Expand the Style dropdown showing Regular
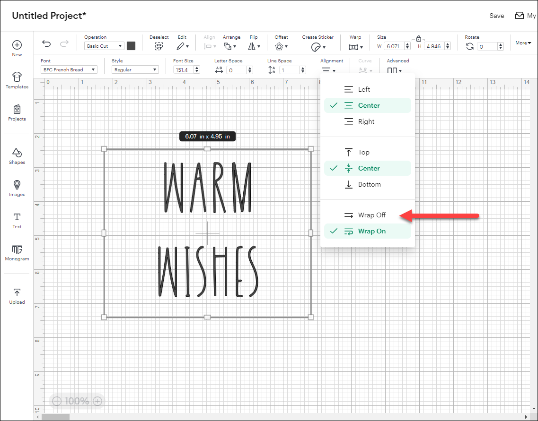The image size is (538, 421). [135, 69]
